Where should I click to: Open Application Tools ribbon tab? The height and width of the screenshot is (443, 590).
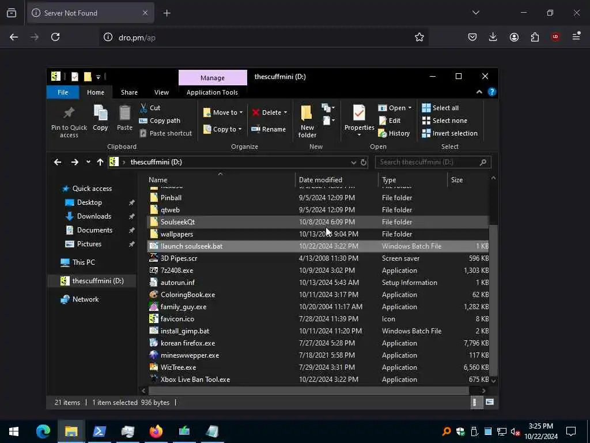212,92
